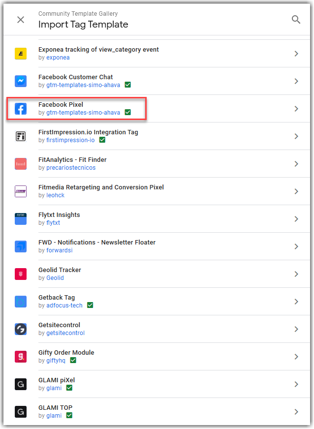Click the Gifty Order Module icon
314x429 pixels.
click(x=21, y=357)
